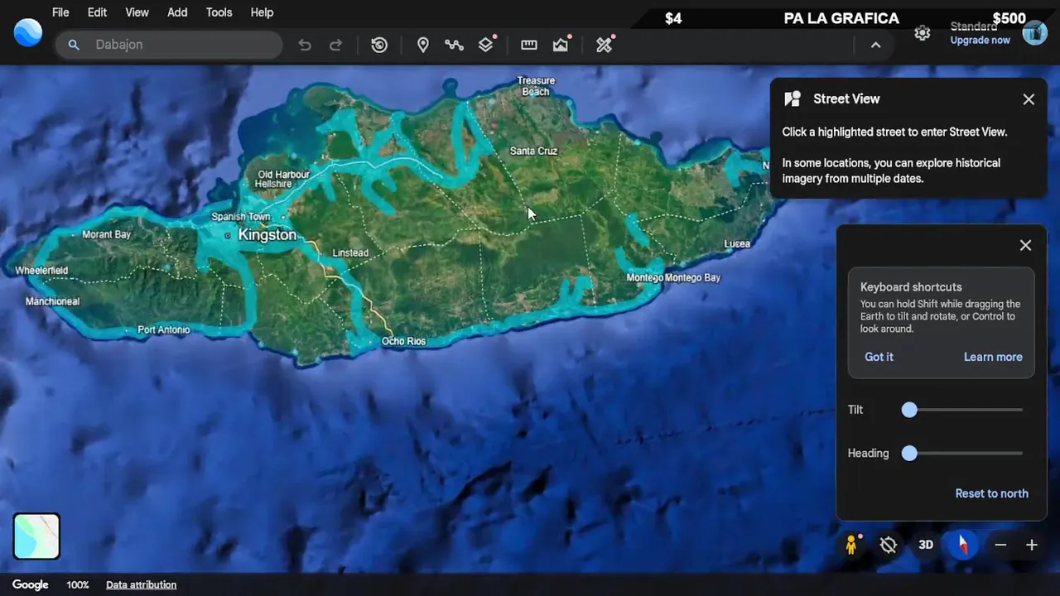The height and width of the screenshot is (596, 1060).
Task: Open the elevation profile image tool
Action: click(561, 45)
